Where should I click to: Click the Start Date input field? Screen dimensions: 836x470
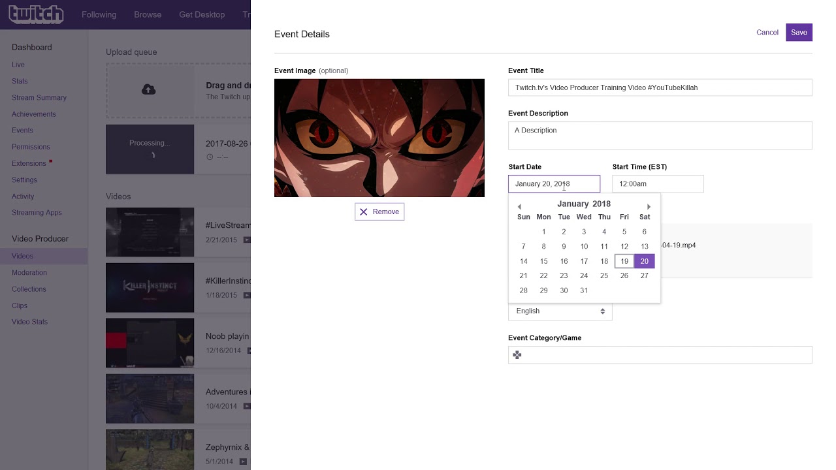click(x=554, y=184)
